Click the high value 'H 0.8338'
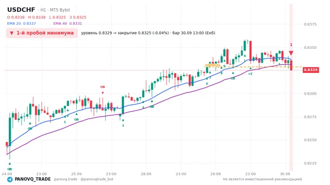This screenshot has width=330, height=185. coord(37,17)
